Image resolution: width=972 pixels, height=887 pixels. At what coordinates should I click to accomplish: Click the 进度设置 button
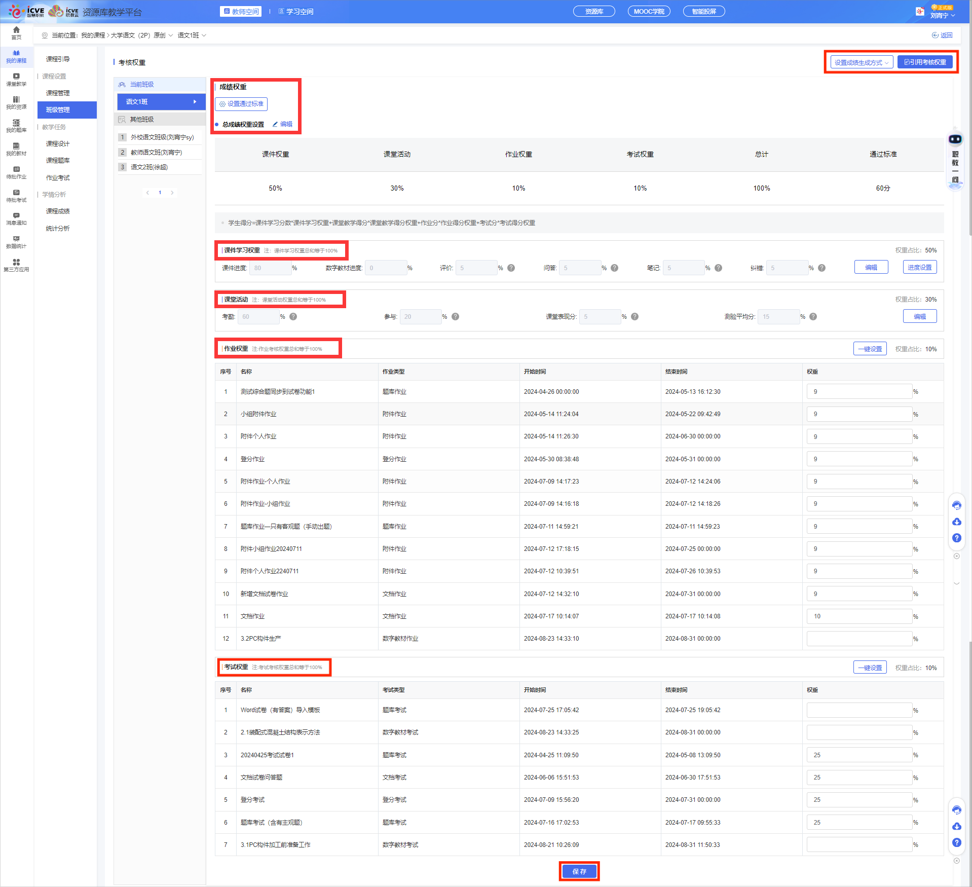[919, 268]
